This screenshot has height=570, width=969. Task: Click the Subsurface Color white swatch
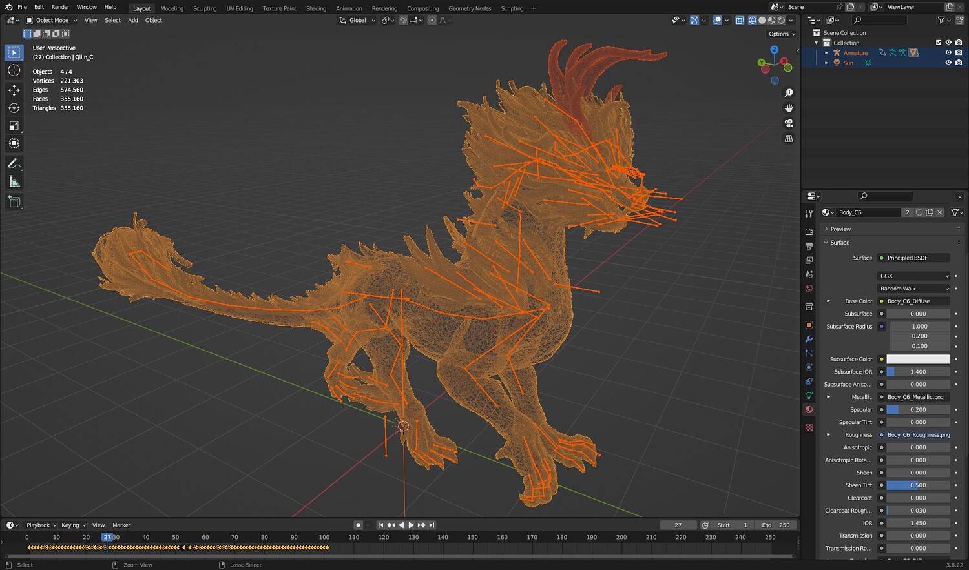918,359
